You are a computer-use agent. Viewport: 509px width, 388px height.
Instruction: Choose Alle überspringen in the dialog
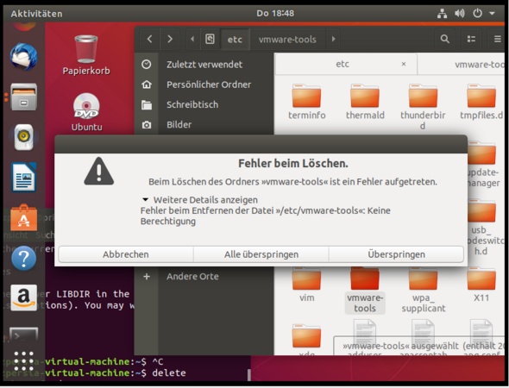pyautogui.click(x=261, y=254)
